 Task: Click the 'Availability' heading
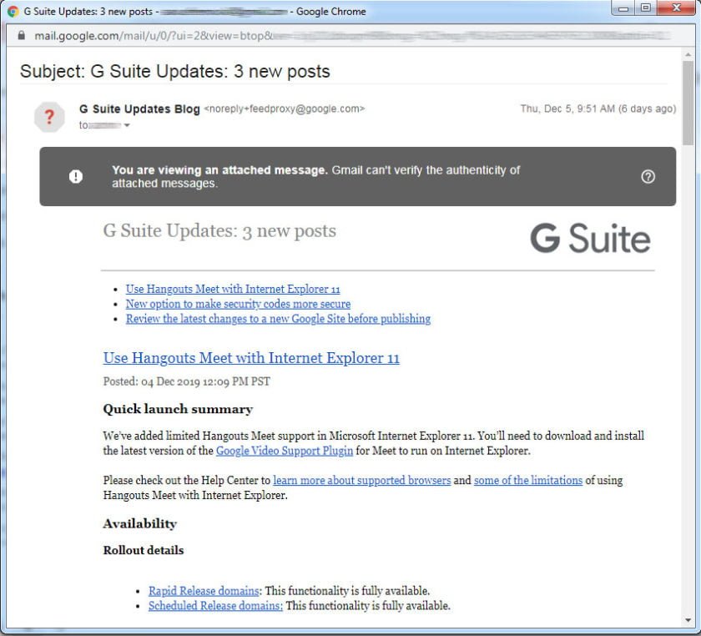140,523
